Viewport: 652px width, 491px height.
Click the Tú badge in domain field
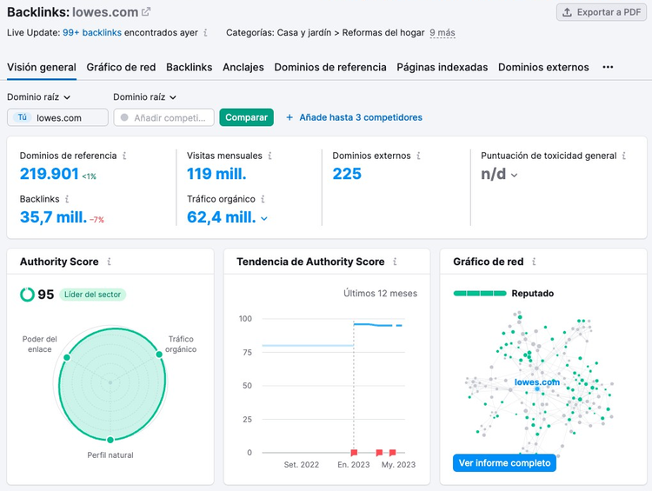[23, 117]
